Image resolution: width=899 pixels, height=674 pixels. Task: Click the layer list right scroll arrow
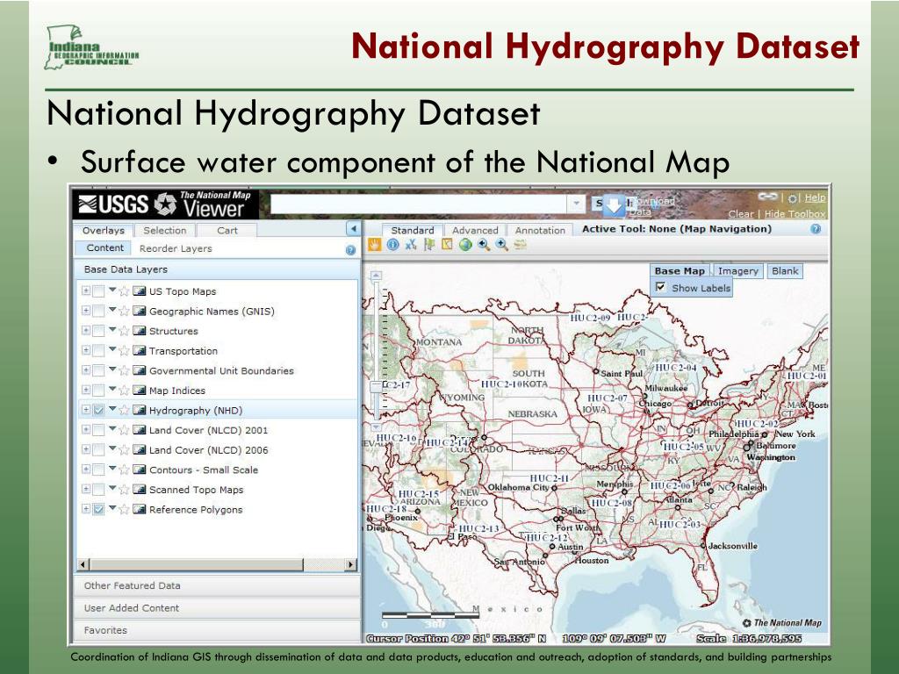click(x=350, y=564)
